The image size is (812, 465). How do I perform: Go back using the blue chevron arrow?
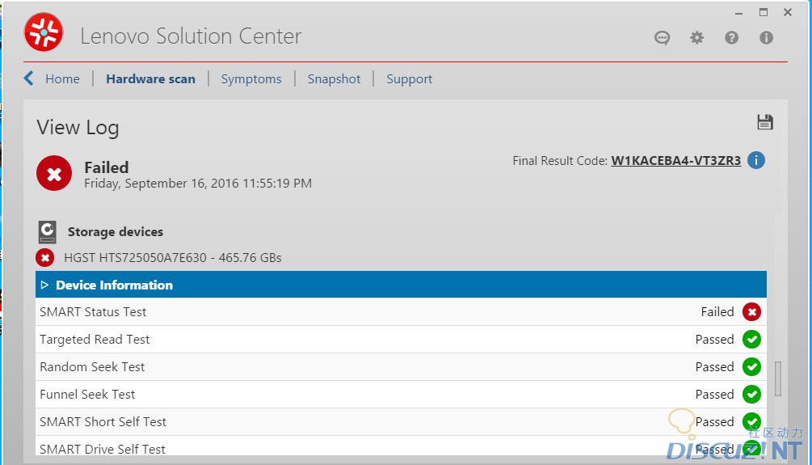[x=28, y=78]
